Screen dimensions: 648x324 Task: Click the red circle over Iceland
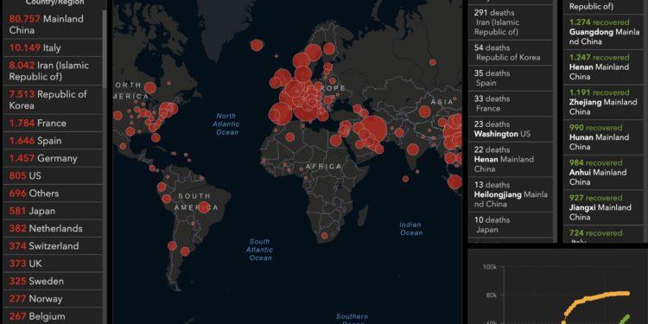pyautogui.click(x=257, y=45)
